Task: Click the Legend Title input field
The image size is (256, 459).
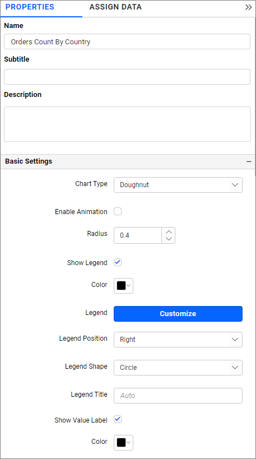Action: 178,396
